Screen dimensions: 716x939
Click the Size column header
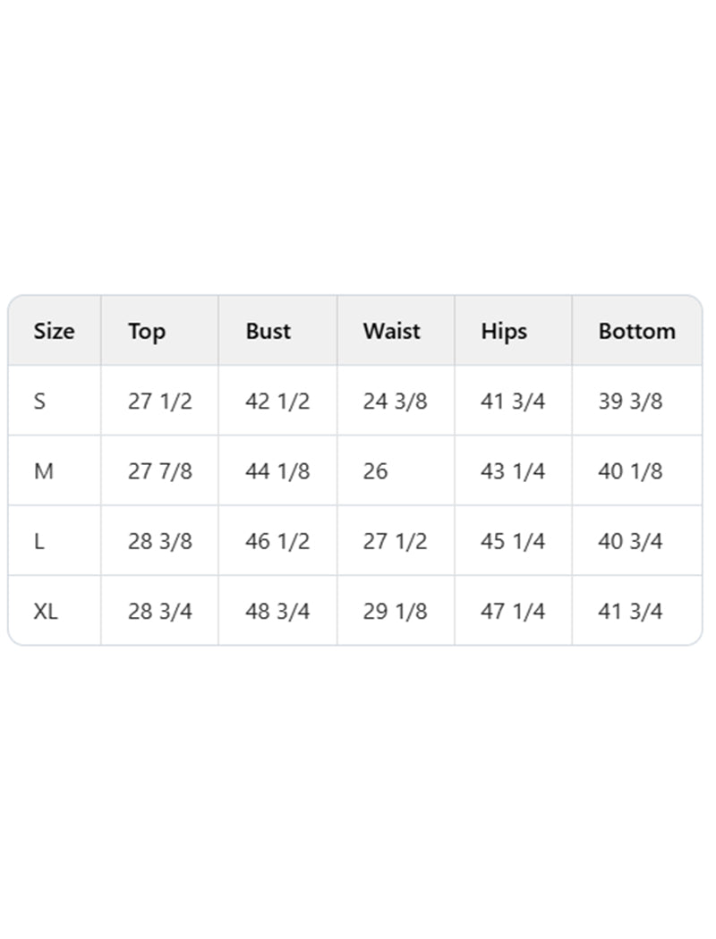[54, 331]
